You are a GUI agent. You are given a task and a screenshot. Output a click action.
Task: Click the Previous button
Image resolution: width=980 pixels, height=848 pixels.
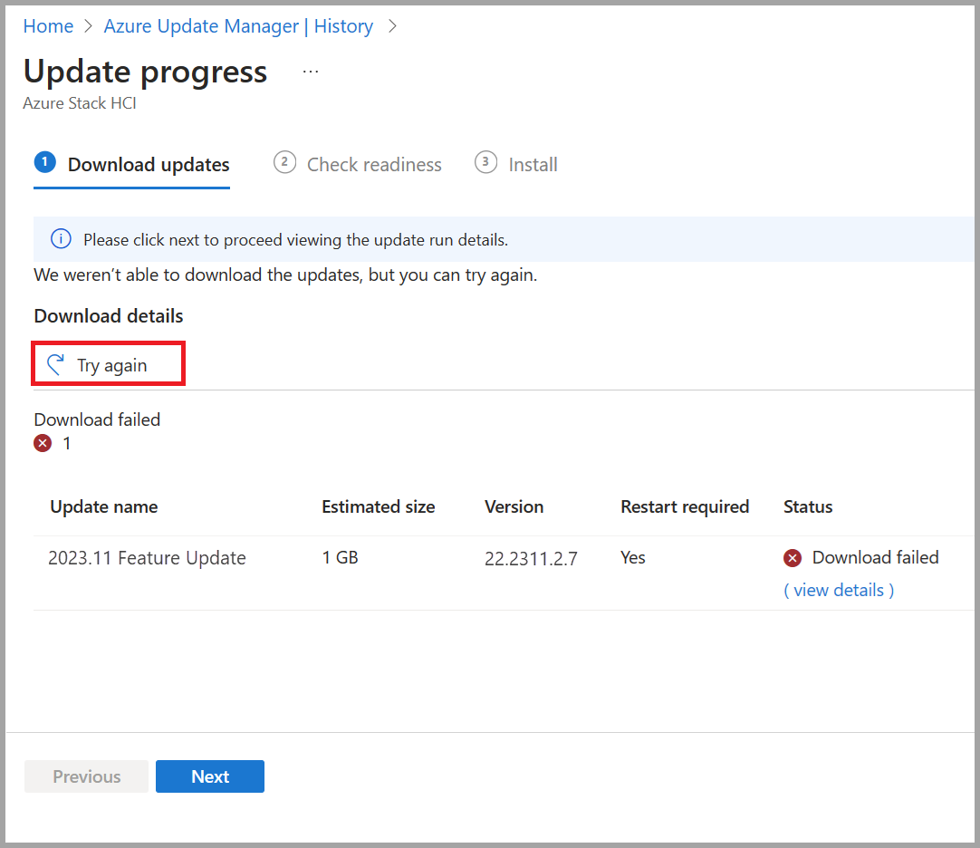[x=86, y=776]
